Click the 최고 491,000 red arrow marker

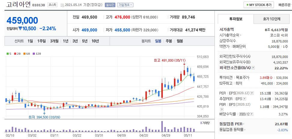(184, 64)
